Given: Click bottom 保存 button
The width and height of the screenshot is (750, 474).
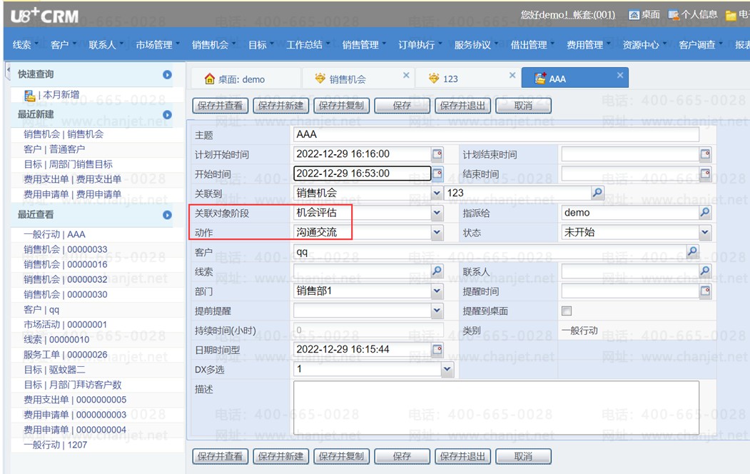Looking at the screenshot, I should 402,456.
